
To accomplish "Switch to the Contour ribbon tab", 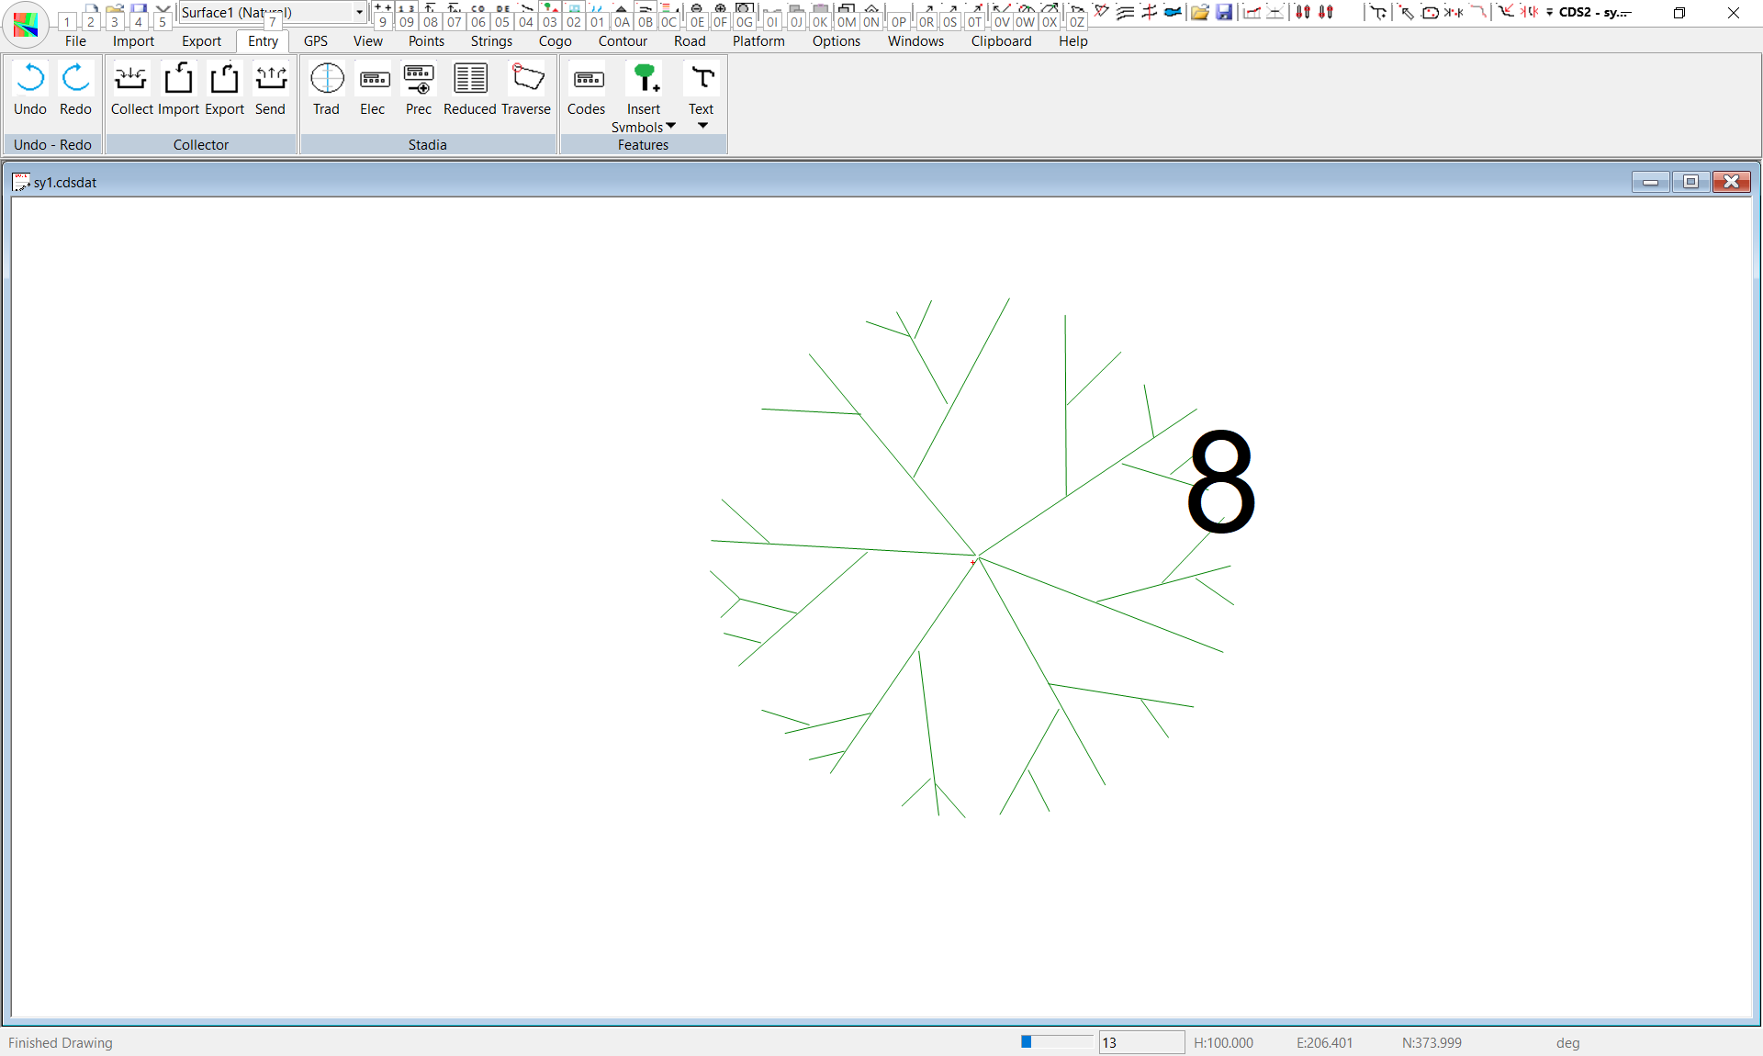I will pos(623,41).
